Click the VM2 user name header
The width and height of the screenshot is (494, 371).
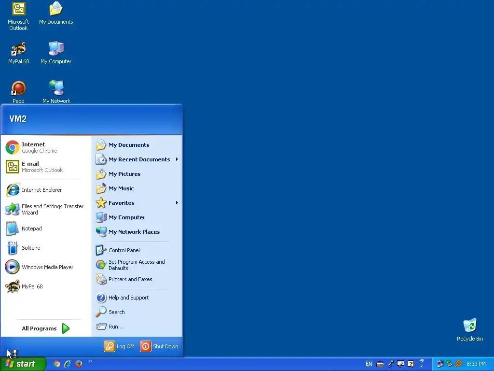tap(18, 119)
